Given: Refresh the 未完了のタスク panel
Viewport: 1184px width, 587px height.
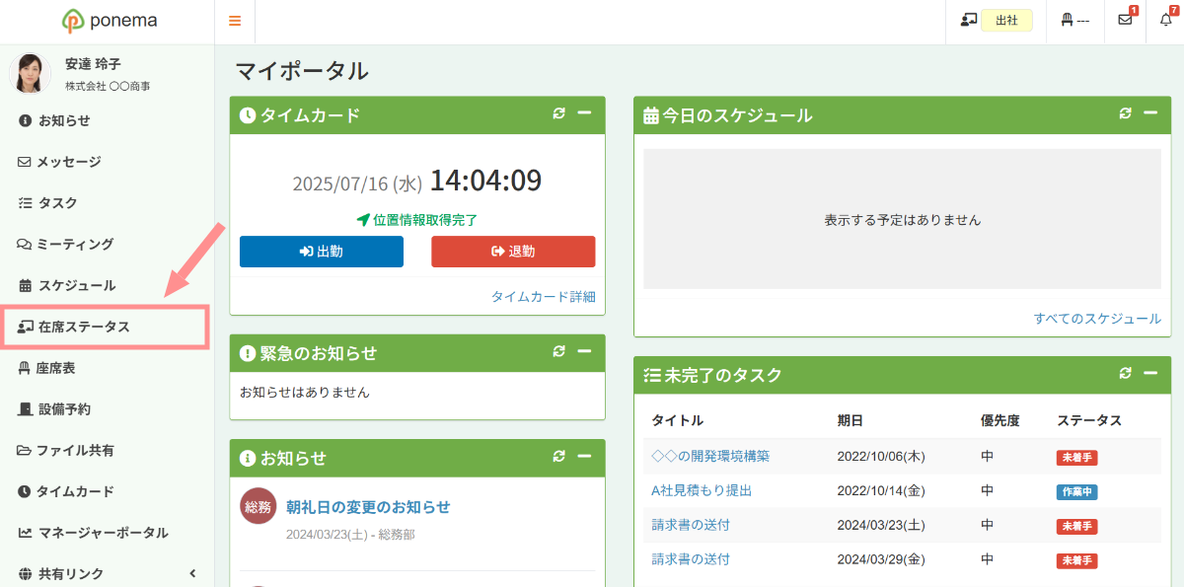Looking at the screenshot, I should pos(1126,374).
